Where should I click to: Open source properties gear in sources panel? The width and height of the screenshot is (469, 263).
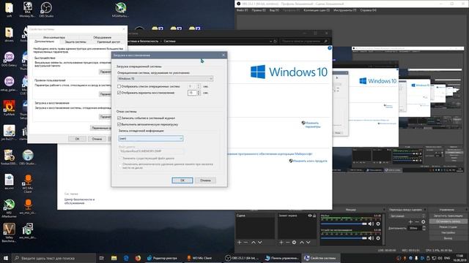tap(294, 243)
